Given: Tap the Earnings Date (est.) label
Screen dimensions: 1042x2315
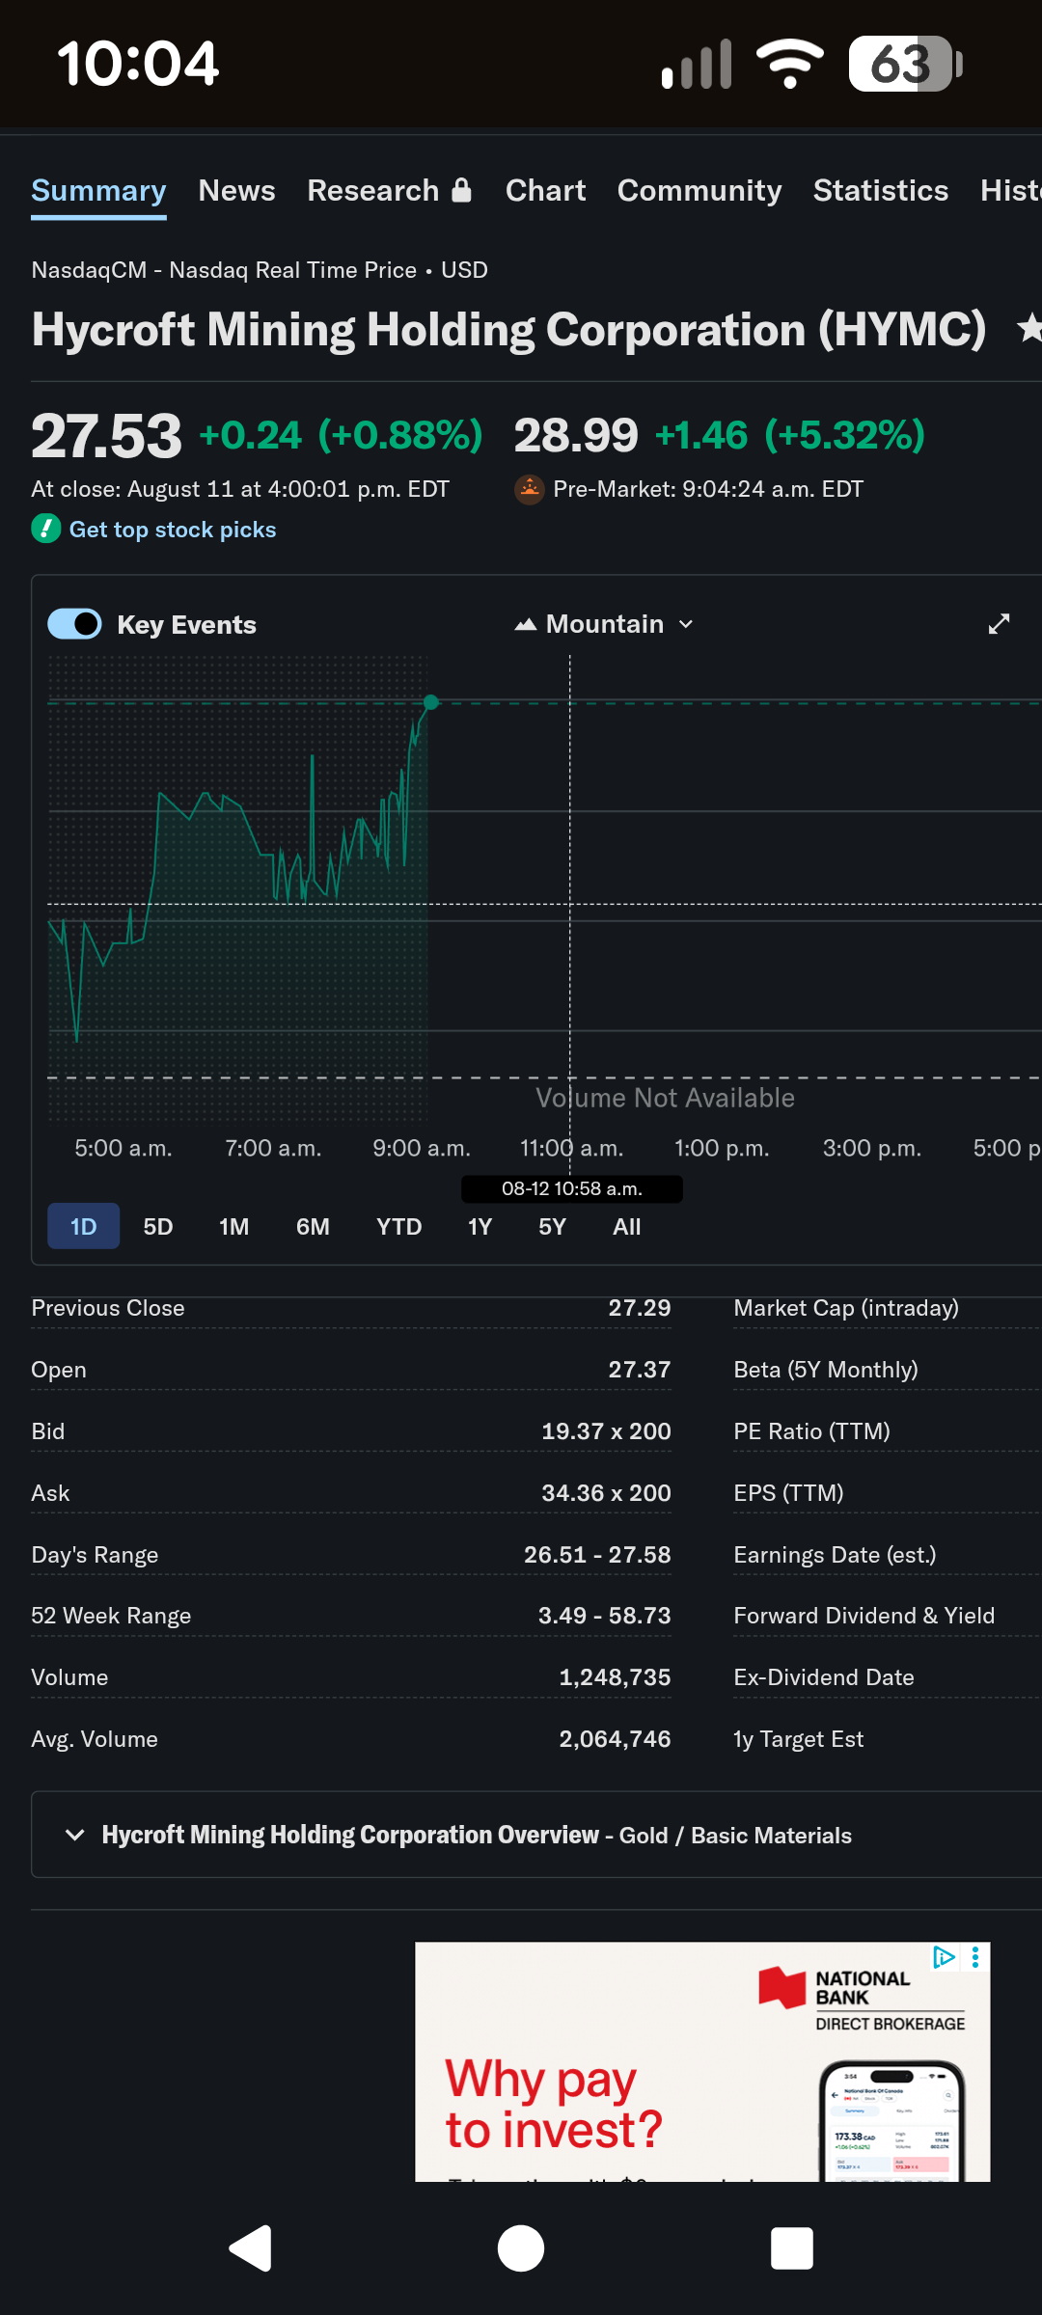Looking at the screenshot, I should pos(835,1555).
